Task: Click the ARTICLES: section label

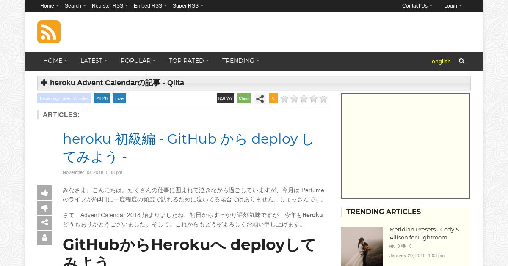Action: point(61,114)
